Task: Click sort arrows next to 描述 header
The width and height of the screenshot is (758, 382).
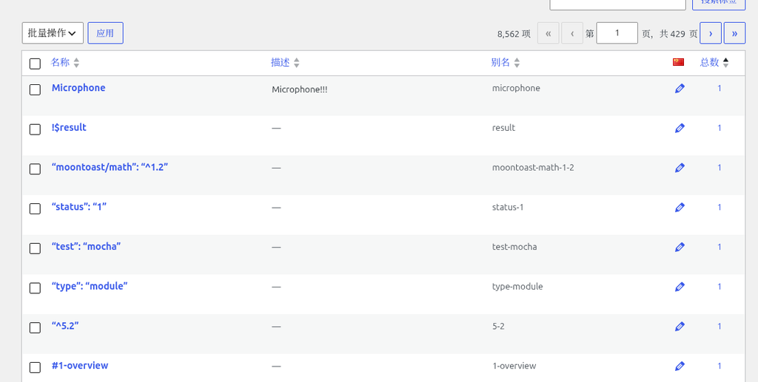Action: pos(296,63)
